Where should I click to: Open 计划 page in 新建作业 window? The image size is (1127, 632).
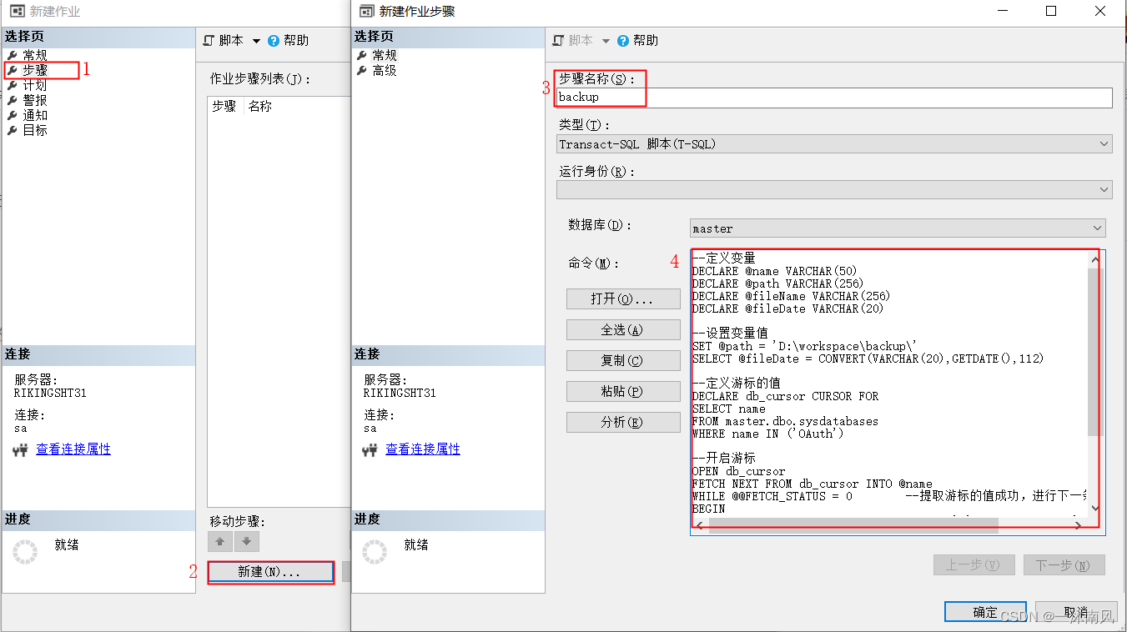coord(34,85)
